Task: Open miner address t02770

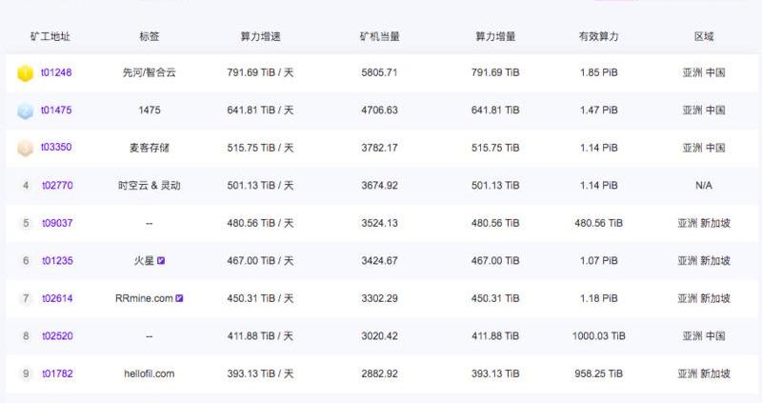Action: coord(57,186)
